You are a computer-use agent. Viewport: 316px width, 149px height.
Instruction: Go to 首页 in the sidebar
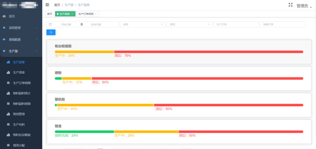12,16
